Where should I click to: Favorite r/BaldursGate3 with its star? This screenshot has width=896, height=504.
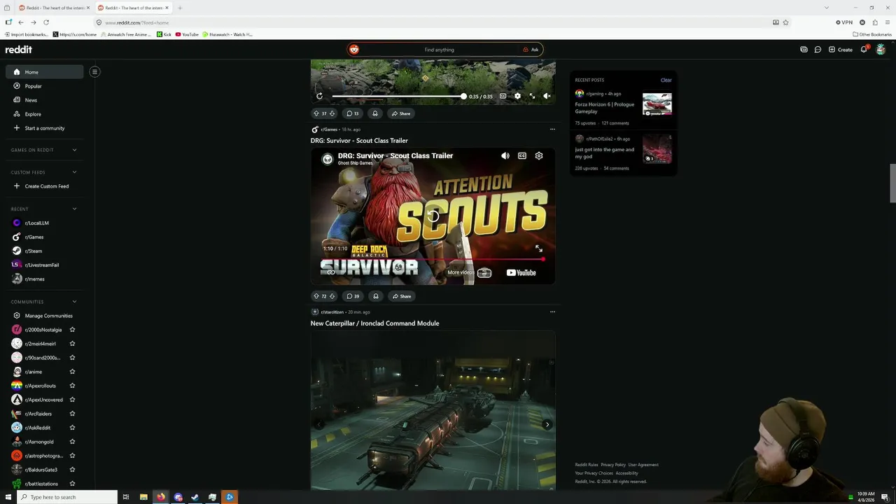pos(72,470)
